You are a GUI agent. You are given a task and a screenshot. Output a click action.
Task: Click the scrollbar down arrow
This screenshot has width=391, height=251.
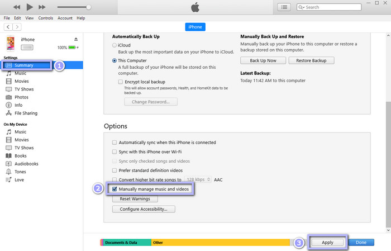click(388, 230)
